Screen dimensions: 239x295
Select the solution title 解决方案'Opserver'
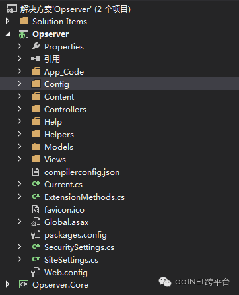pyautogui.click(x=56, y=9)
